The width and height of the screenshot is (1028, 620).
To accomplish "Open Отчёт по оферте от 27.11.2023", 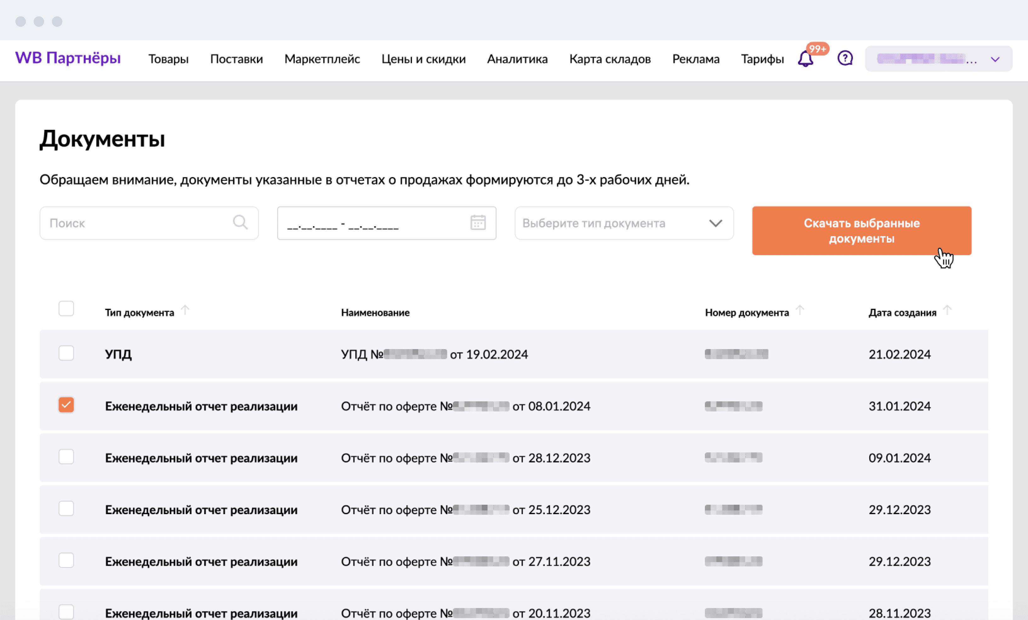I will 465,561.
